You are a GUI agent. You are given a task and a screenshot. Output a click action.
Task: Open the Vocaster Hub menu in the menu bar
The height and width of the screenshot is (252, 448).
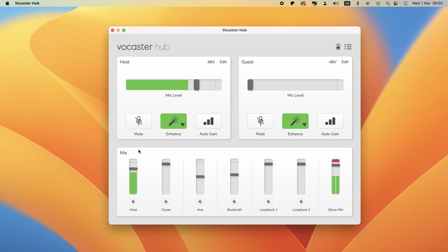[27, 3]
